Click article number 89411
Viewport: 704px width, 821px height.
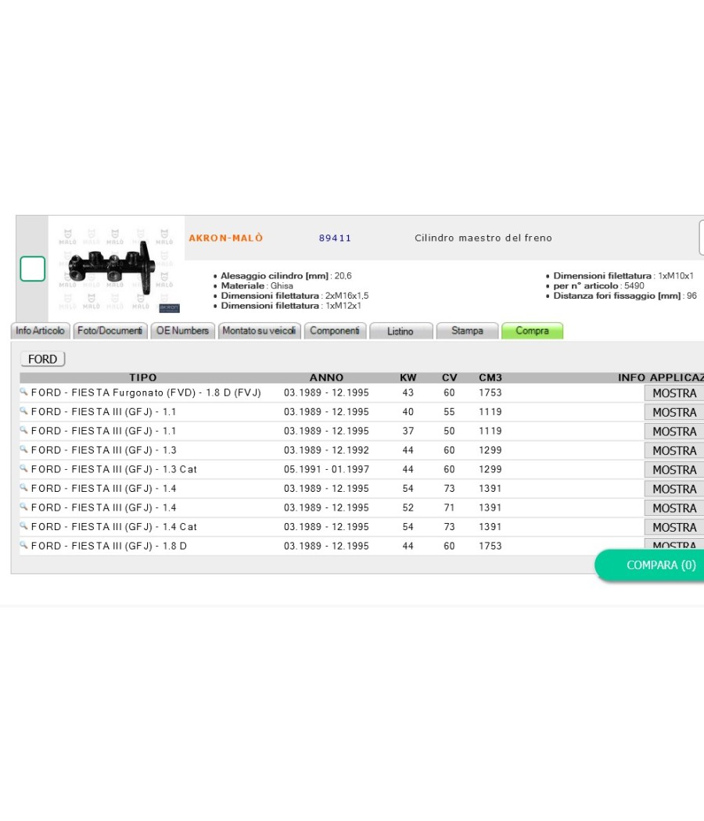(x=336, y=238)
